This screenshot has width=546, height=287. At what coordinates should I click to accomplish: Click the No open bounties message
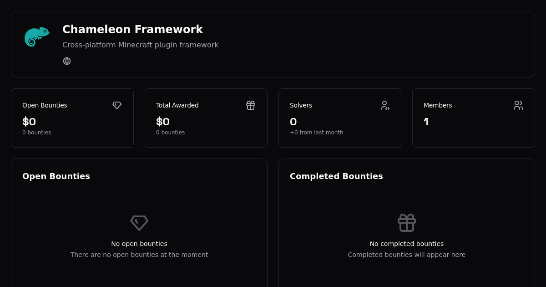(139, 244)
